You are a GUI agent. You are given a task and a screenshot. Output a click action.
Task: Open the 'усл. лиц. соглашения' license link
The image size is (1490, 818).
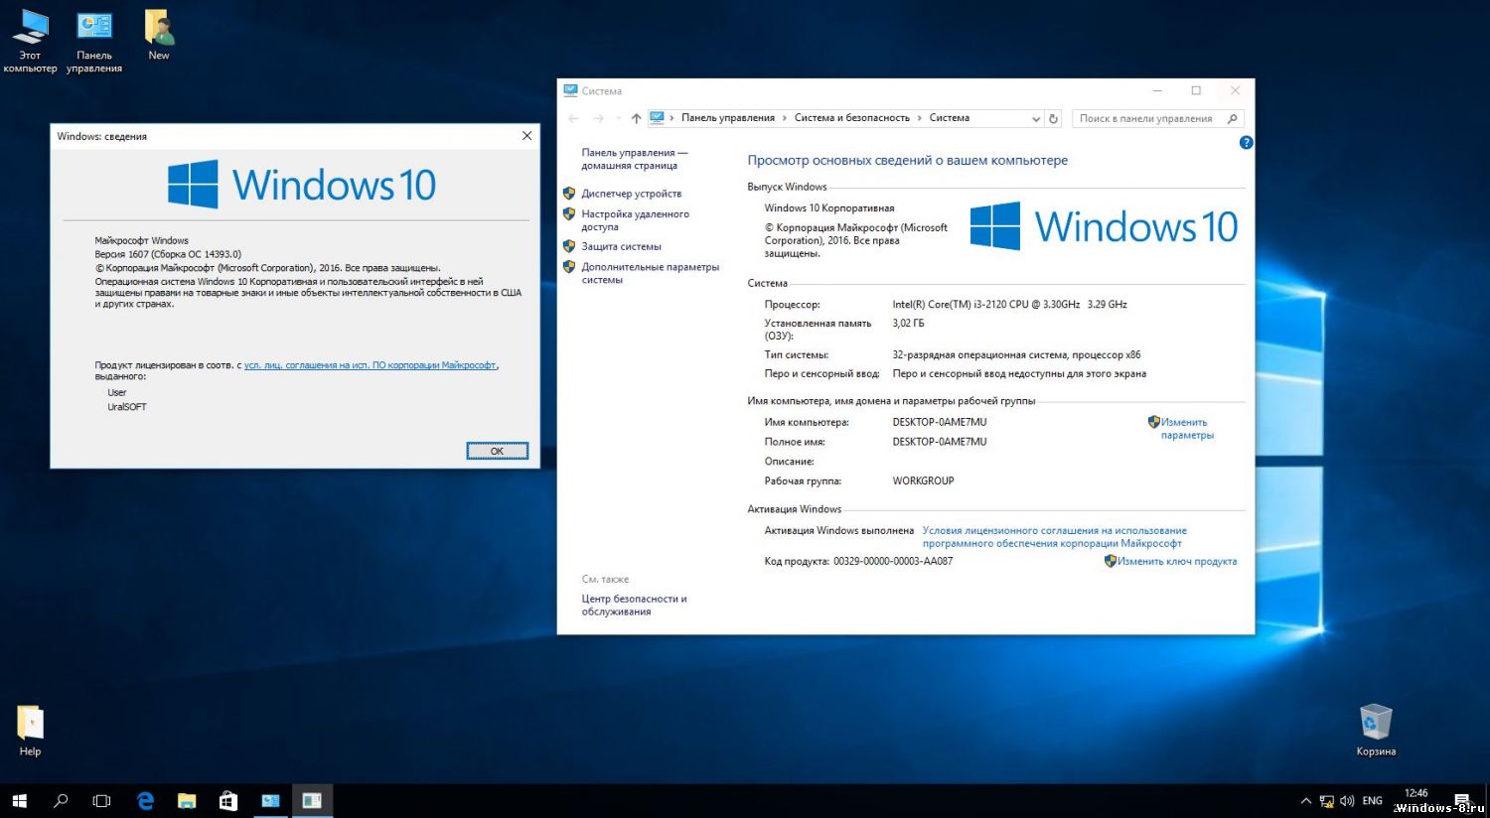coord(371,365)
